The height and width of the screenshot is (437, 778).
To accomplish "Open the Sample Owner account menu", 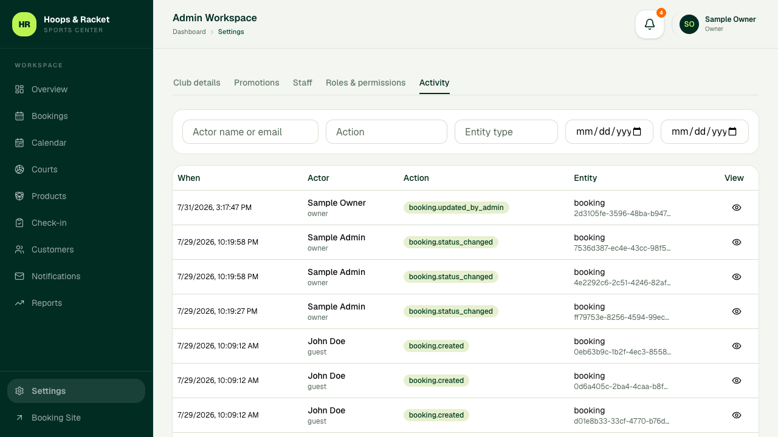I will coord(718,24).
